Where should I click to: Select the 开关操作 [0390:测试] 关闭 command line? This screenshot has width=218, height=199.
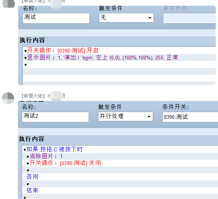click(x=120, y=163)
